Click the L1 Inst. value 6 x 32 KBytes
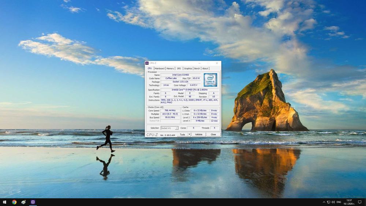This screenshot has height=206, width=366. click(x=200, y=114)
